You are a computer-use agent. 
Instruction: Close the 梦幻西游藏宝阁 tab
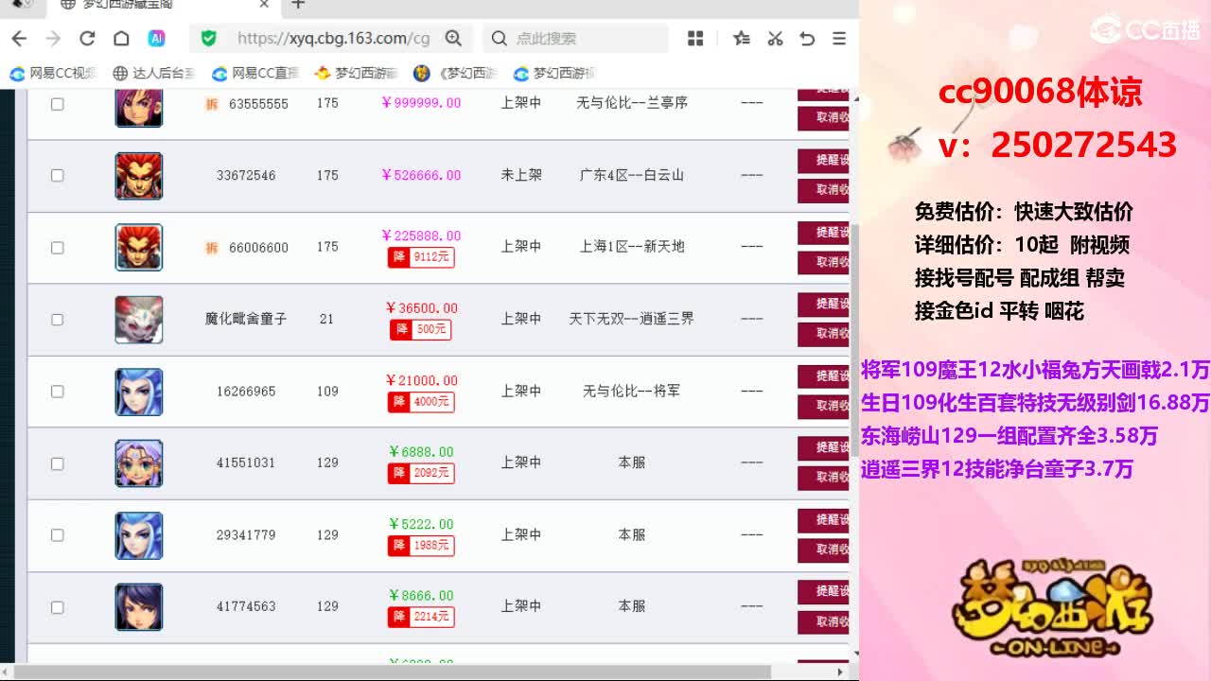(x=264, y=5)
